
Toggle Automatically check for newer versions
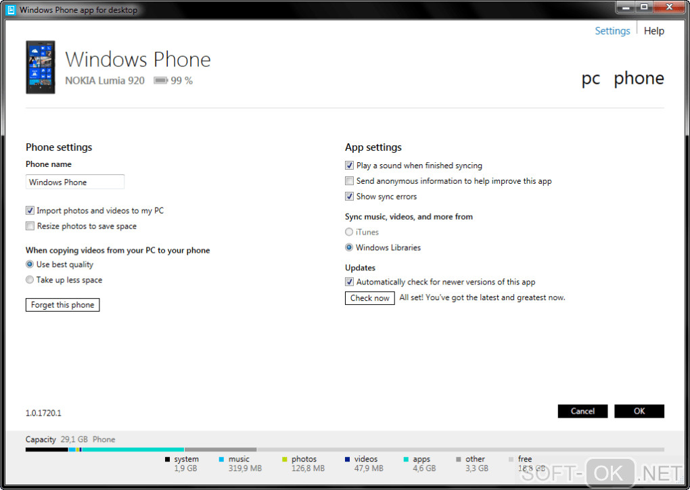[x=349, y=282]
